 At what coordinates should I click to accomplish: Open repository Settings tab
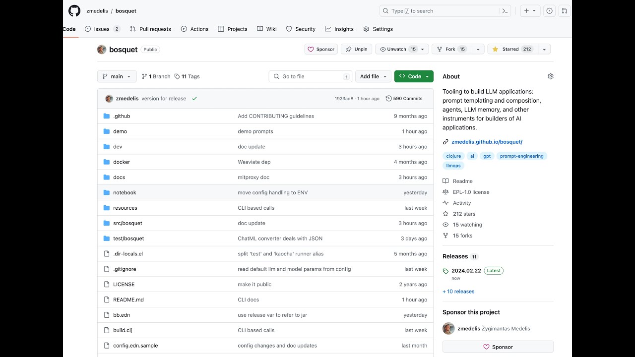point(378,29)
